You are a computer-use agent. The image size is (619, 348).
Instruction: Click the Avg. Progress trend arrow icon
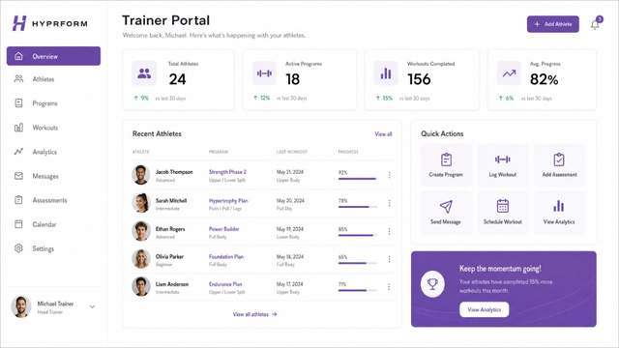pyautogui.click(x=509, y=73)
